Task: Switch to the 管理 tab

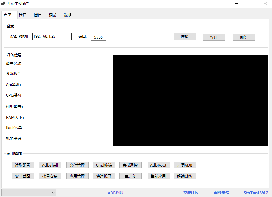Action: coord(23,15)
